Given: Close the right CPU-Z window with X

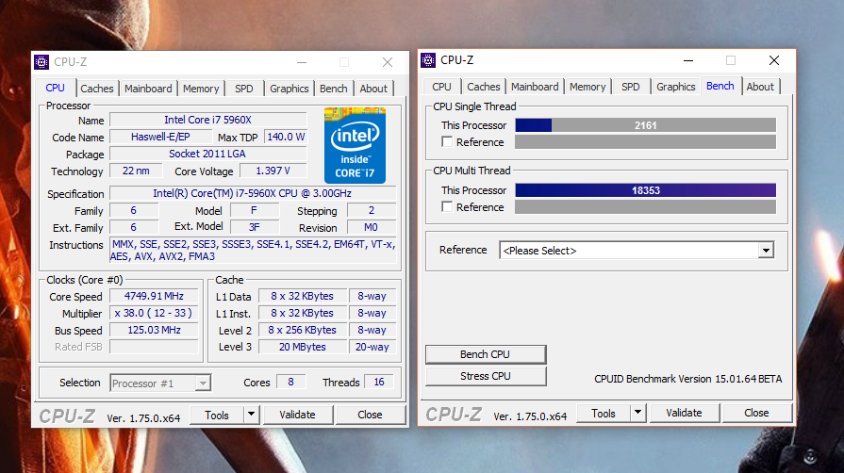Looking at the screenshot, I should coord(774,60).
